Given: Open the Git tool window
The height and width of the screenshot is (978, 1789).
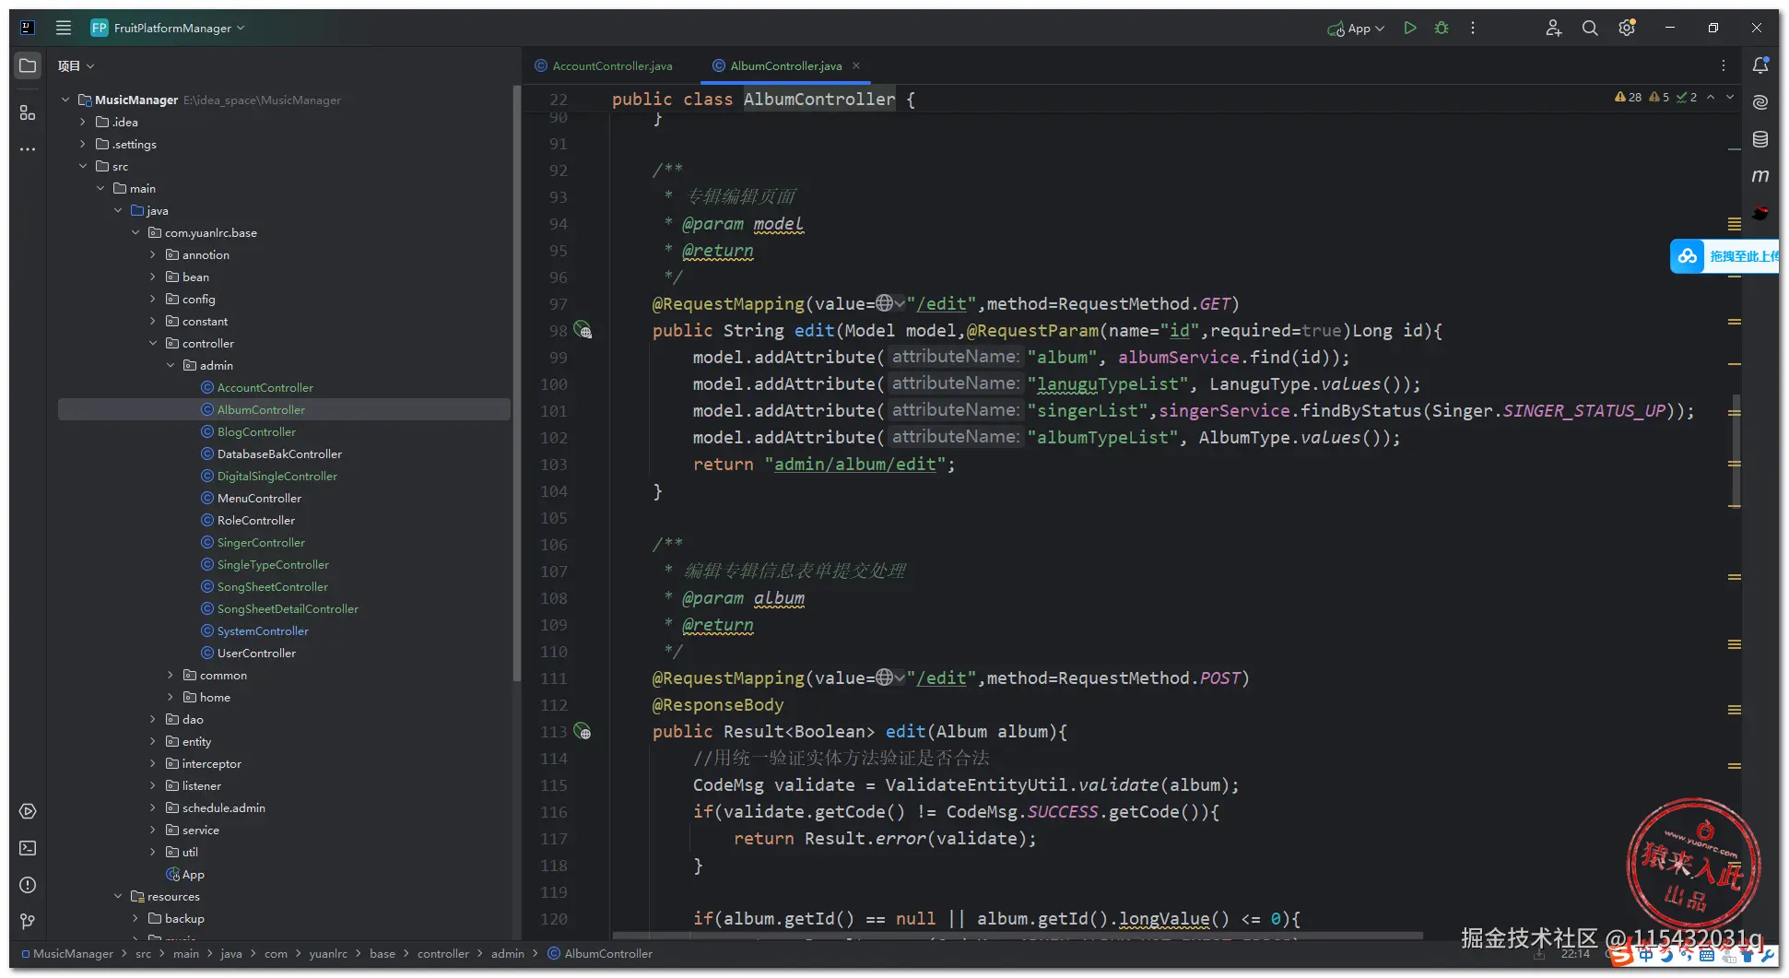Looking at the screenshot, I should [28, 922].
